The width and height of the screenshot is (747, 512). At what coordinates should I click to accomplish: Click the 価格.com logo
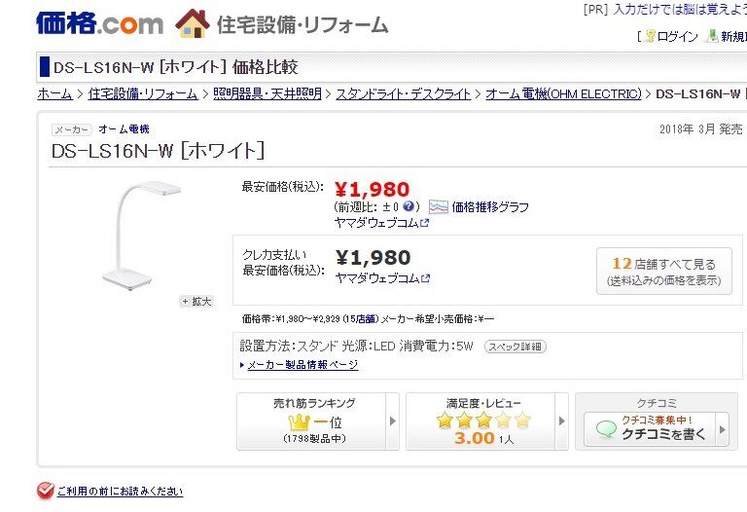point(99,23)
